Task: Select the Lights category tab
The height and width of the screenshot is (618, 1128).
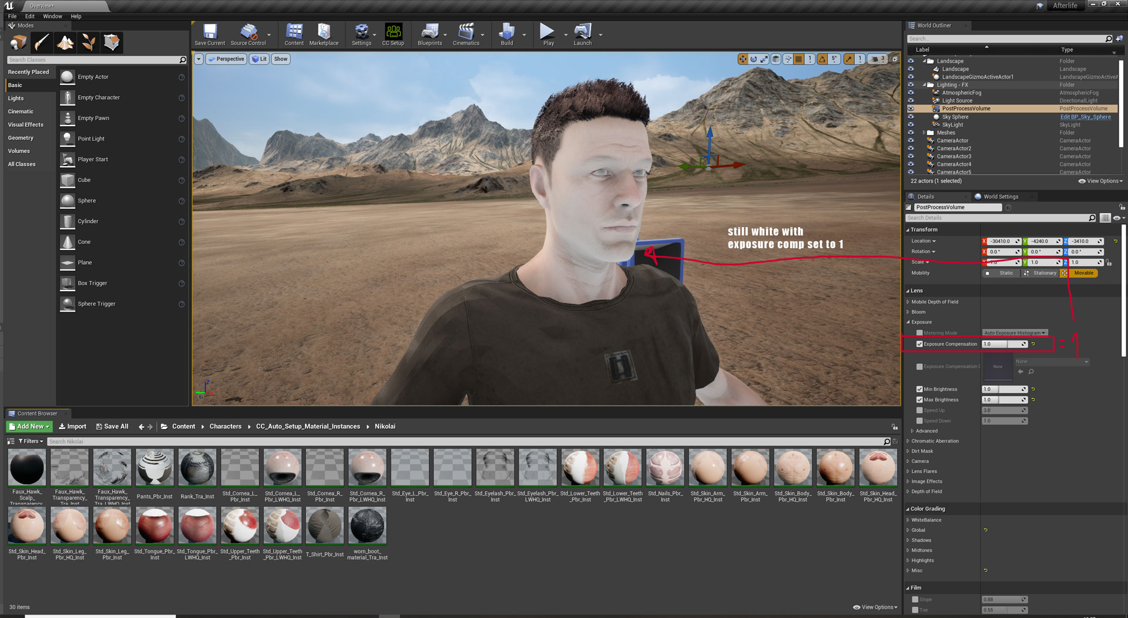Action: [16, 99]
